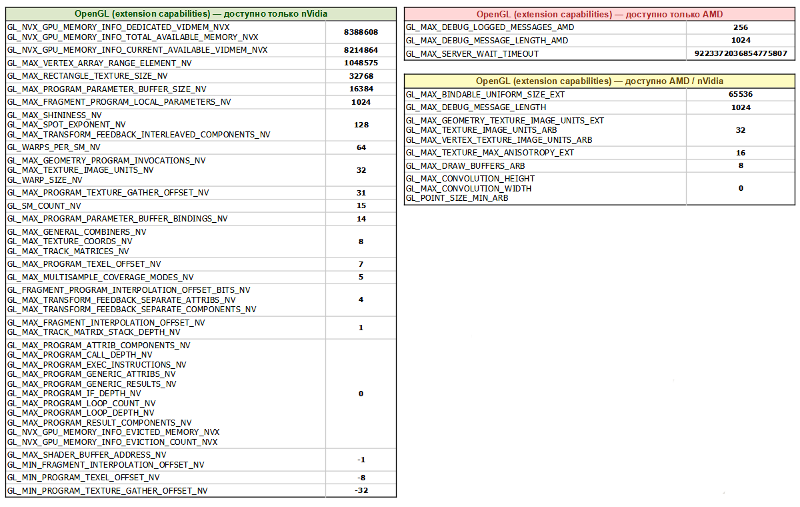Click value -8

click(x=361, y=478)
